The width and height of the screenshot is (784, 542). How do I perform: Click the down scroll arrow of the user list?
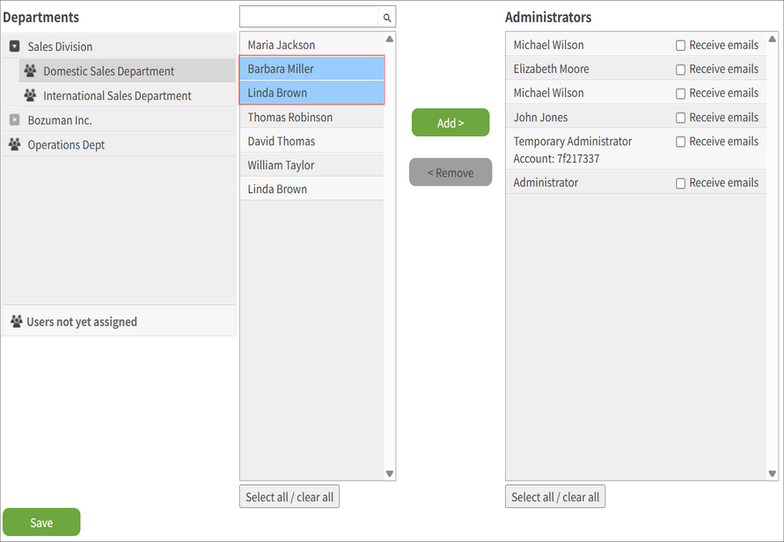pos(389,473)
